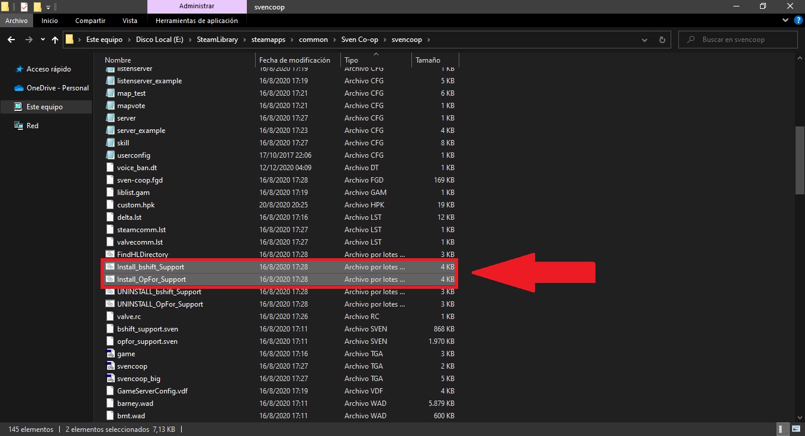Screen dimensions: 805x436
Task: Select the Install_bshift_Support file name
Action: click(x=150, y=267)
